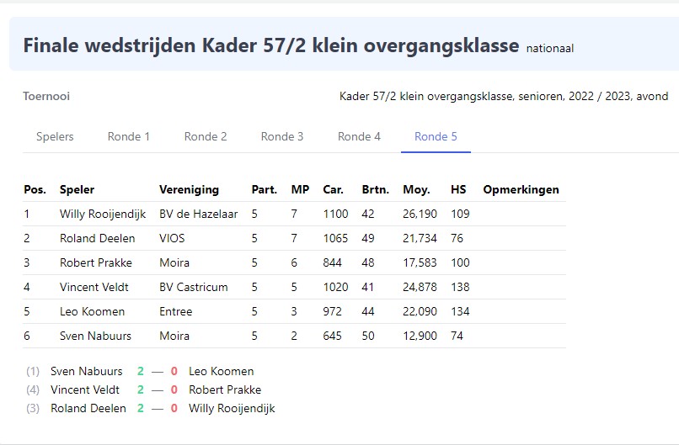Click club name BV de Hazelaar
This screenshot has height=445, width=679.
198,214
